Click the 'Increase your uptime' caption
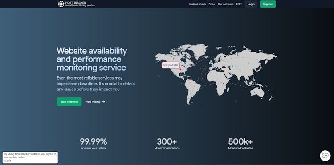Viewport: 334px width, 165px height. pos(94,148)
